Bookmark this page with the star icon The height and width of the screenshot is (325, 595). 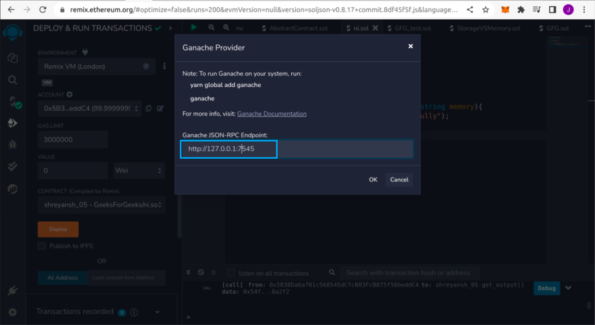pyautogui.click(x=486, y=10)
